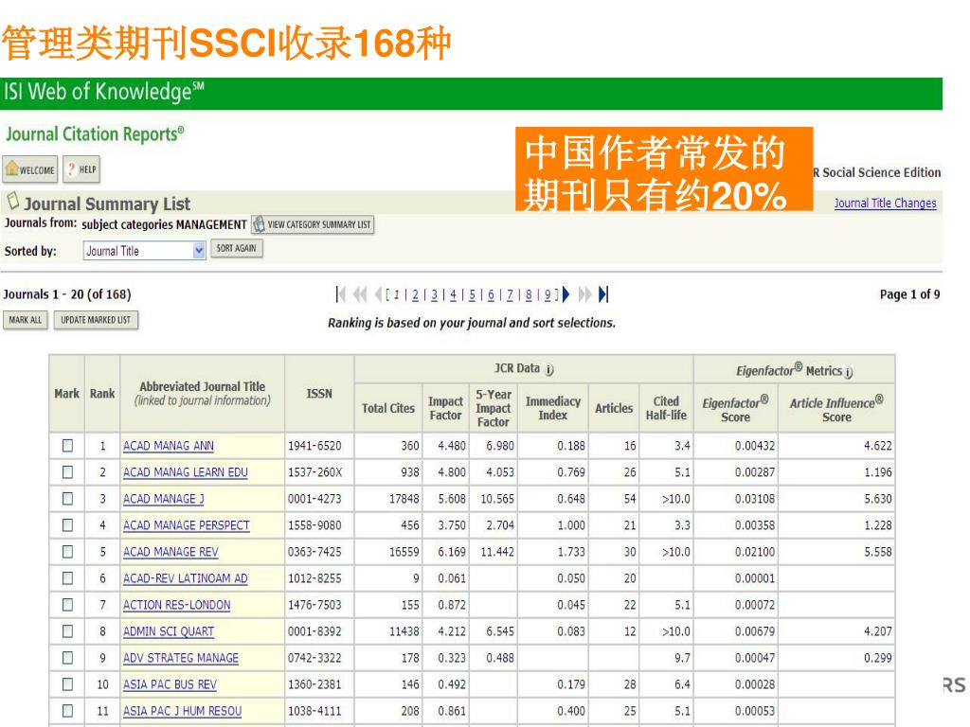Screen dimensions: 970x727
Task: Click the WELCOME home button
Action: pyautogui.click(x=29, y=169)
